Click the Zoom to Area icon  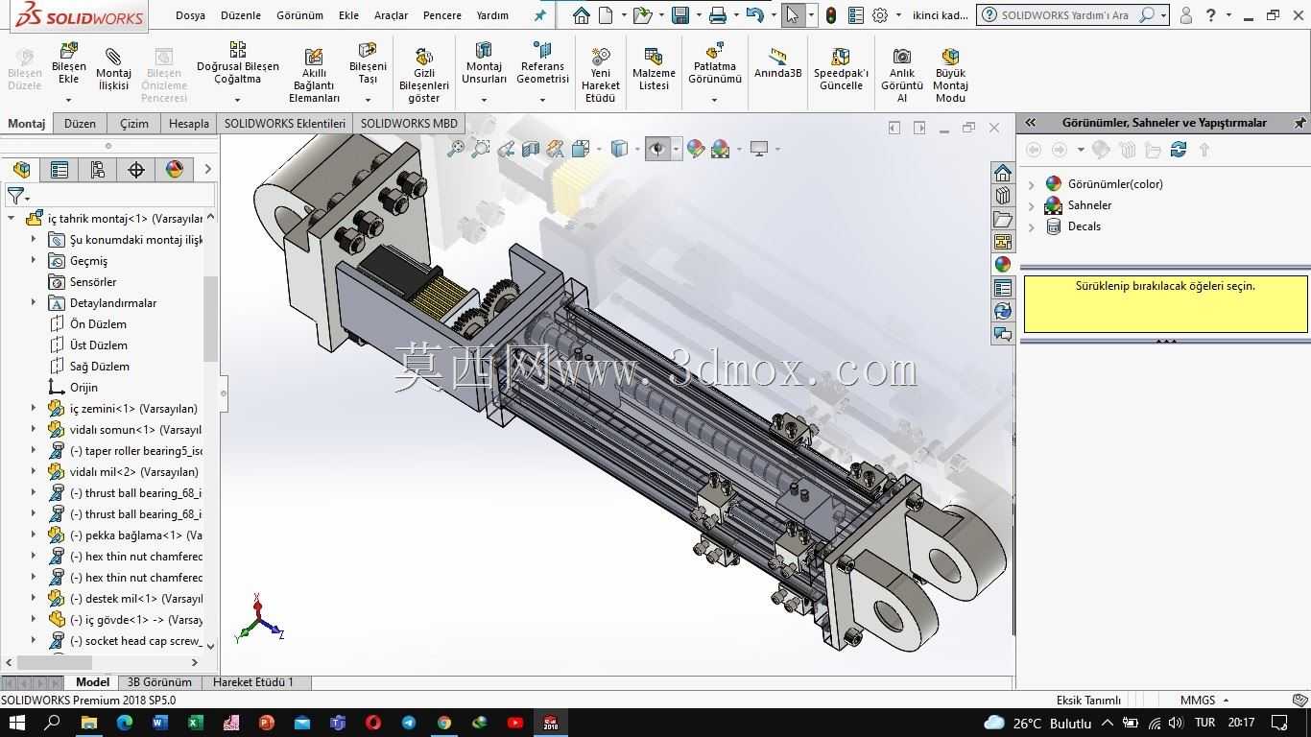pyautogui.click(x=481, y=149)
